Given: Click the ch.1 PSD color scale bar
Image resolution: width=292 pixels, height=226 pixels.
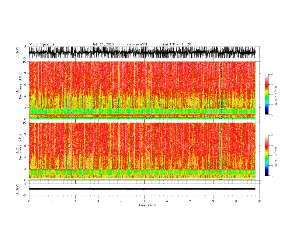Looking at the screenshot, I should [x=267, y=95].
